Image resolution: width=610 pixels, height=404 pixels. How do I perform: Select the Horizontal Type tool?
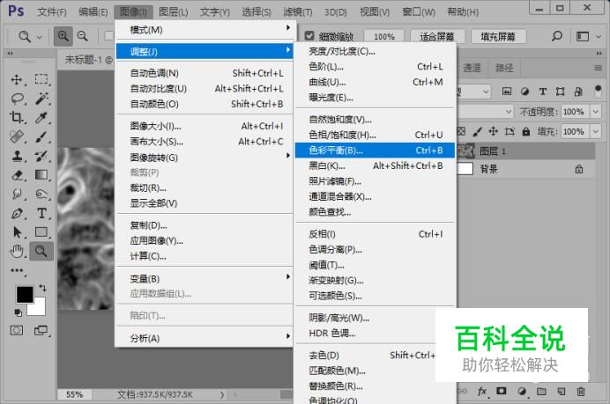pyautogui.click(x=41, y=213)
